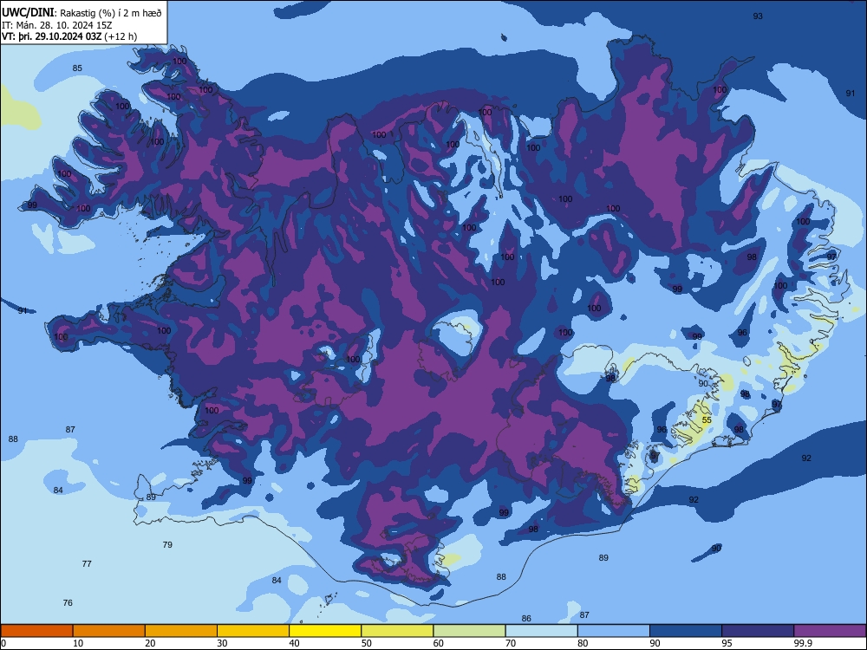Click the 86 humidity value above the legend
The height and width of the screenshot is (650, 867).
[526, 619]
